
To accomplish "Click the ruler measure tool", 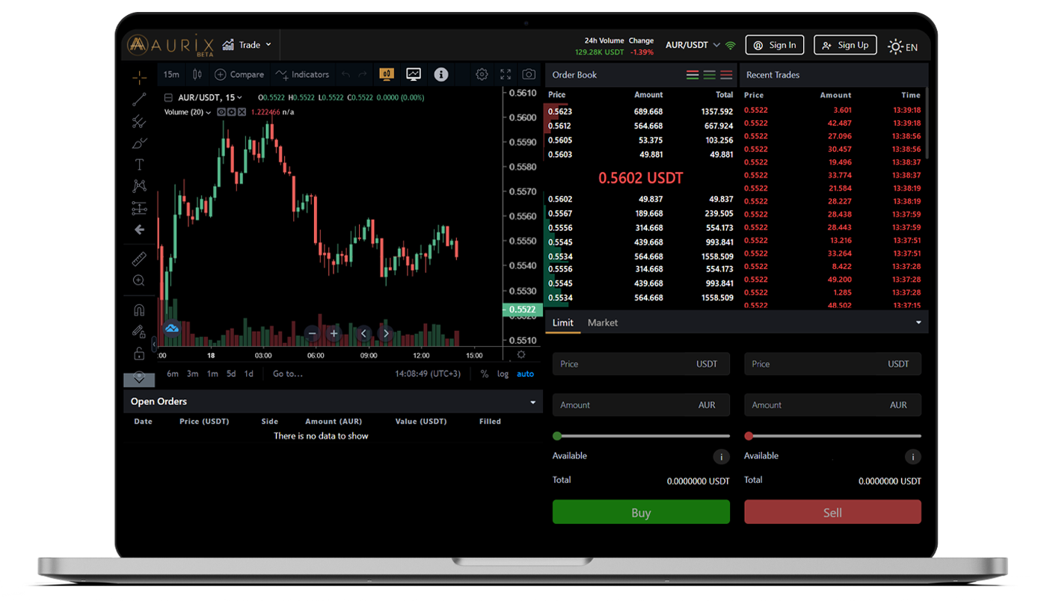I will pos(139,259).
